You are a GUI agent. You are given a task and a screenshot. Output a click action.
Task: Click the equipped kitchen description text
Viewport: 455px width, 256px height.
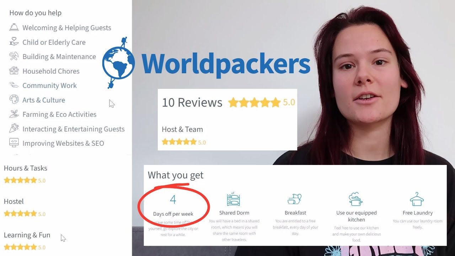coord(357,234)
